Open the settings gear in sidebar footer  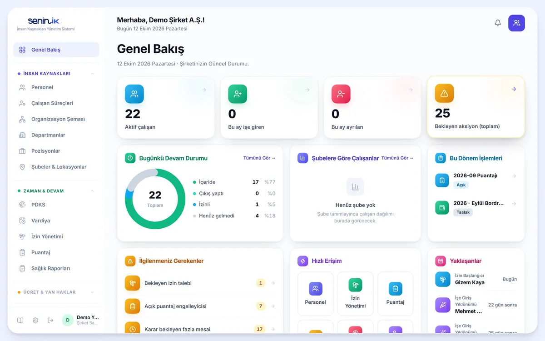pyautogui.click(x=35, y=320)
